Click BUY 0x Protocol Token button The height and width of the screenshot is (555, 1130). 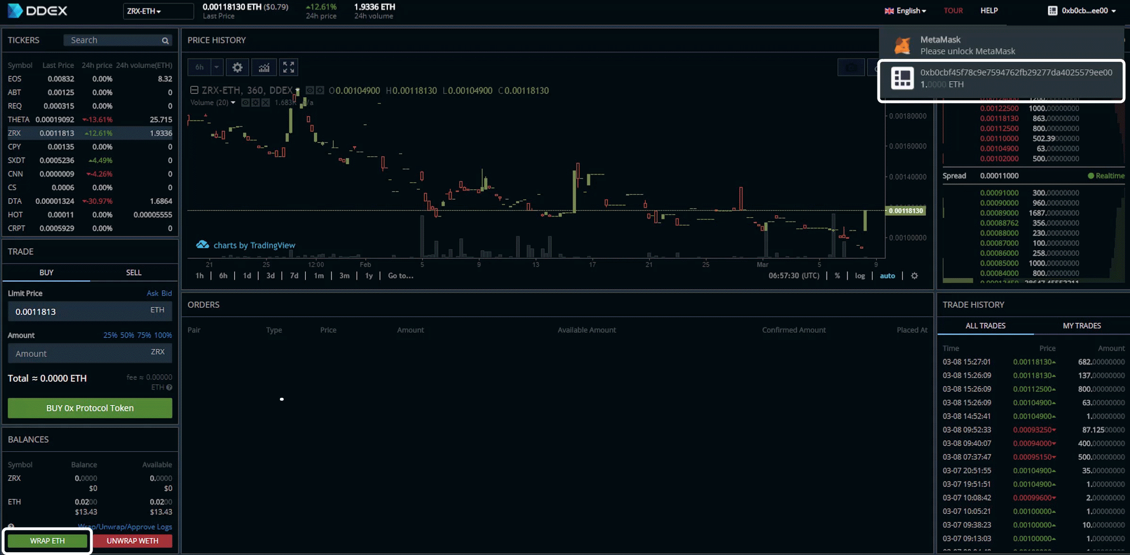[x=90, y=408]
